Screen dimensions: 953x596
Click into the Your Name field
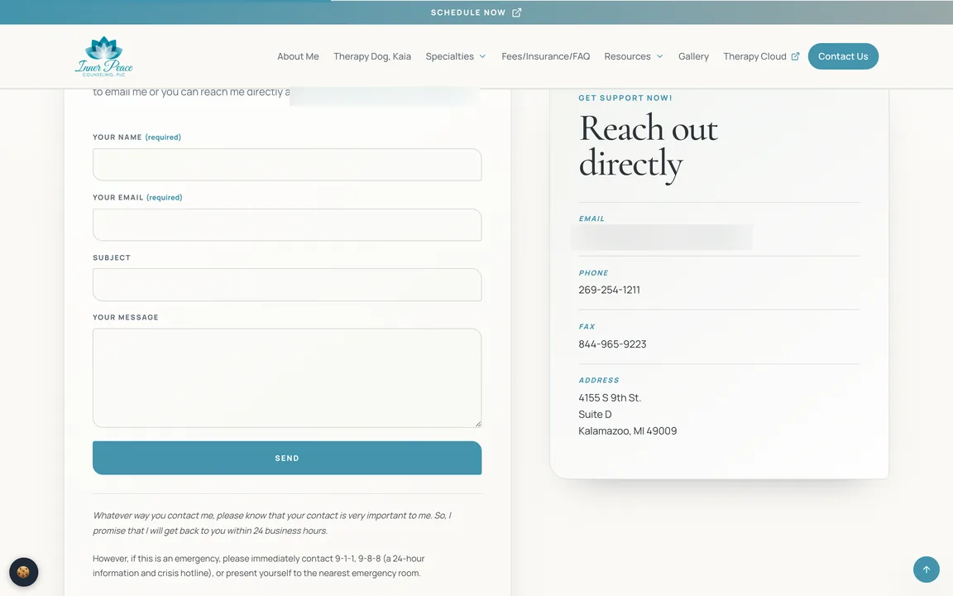[x=287, y=164]
